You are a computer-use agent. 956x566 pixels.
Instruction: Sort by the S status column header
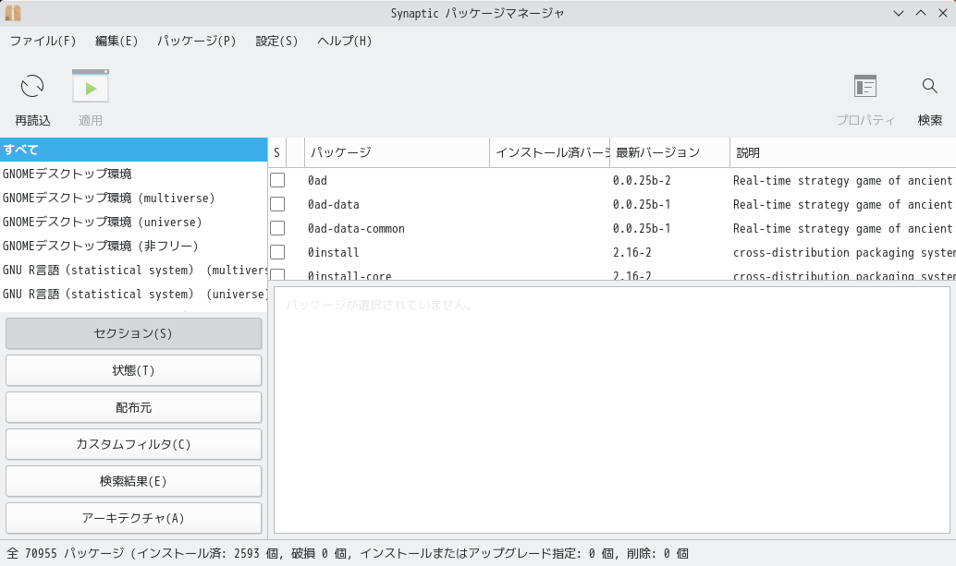(x=276, y=152)
